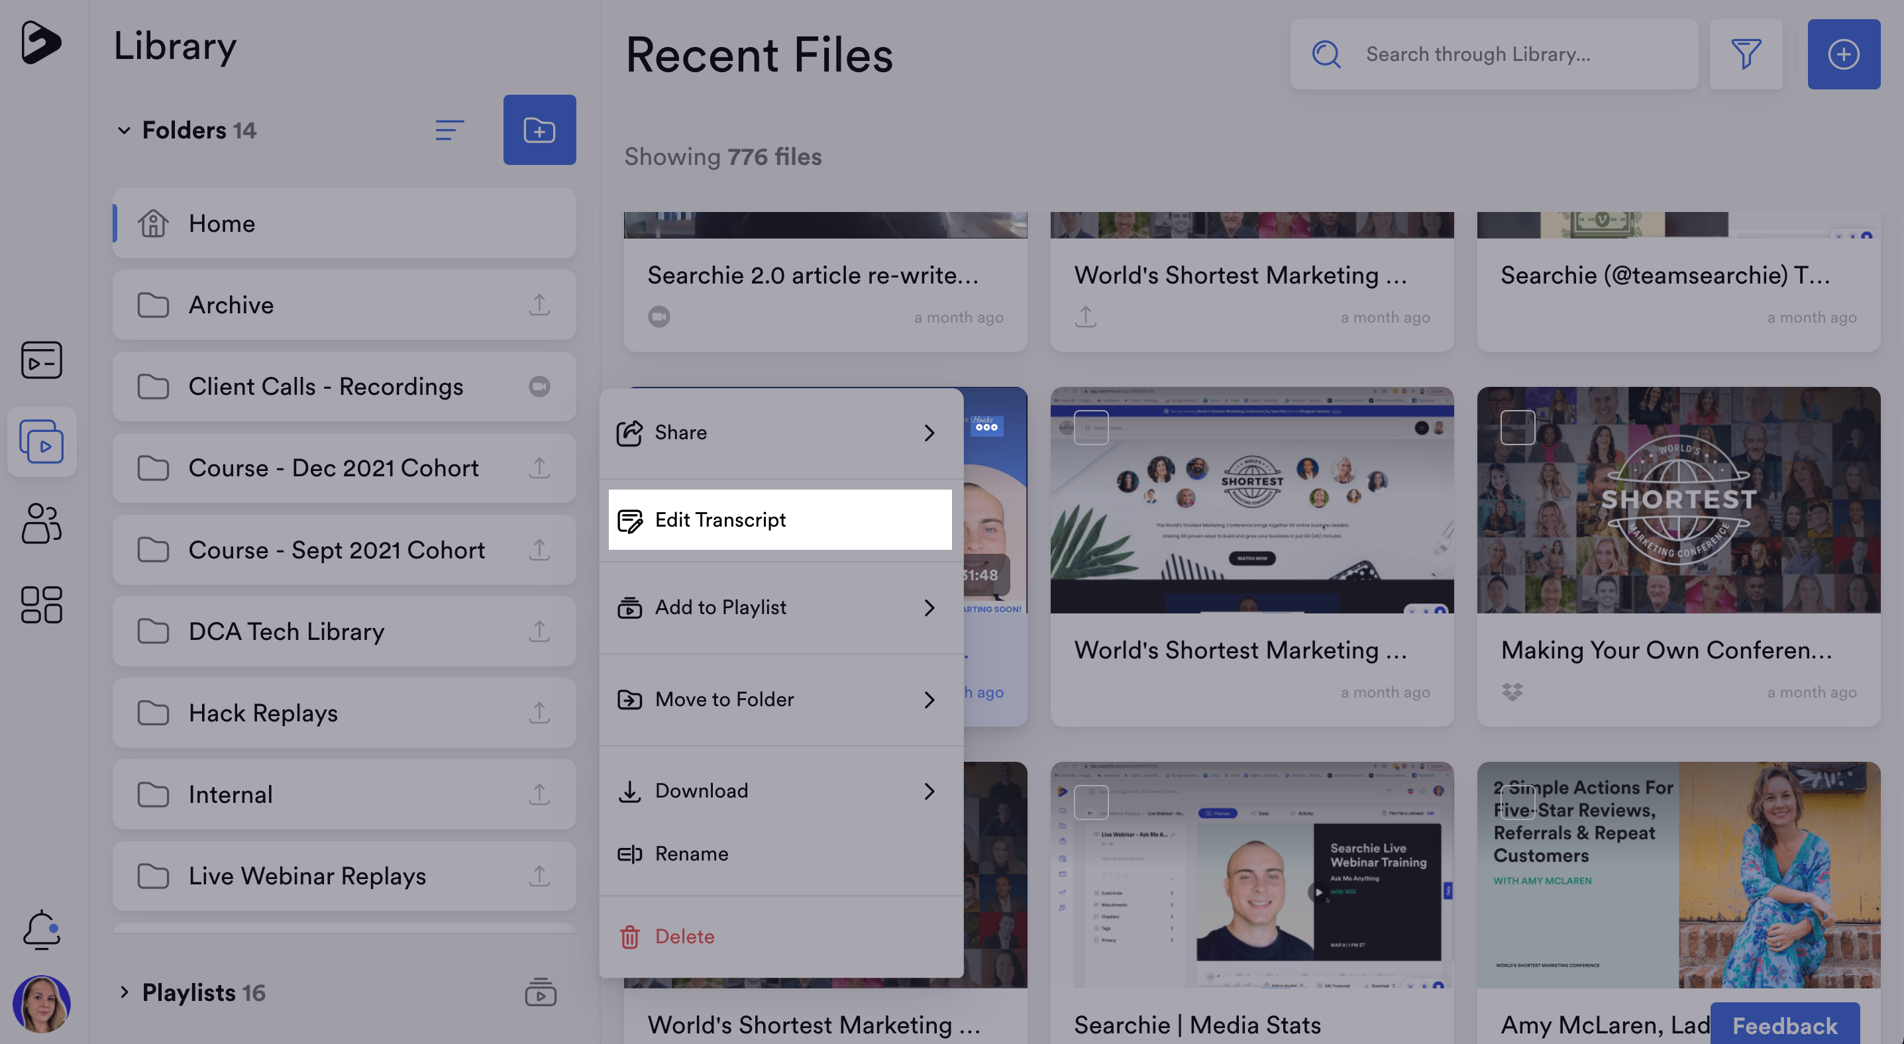Click the Dropbox icon on Making Your Own Conference card

click(x=1512, y=692)
